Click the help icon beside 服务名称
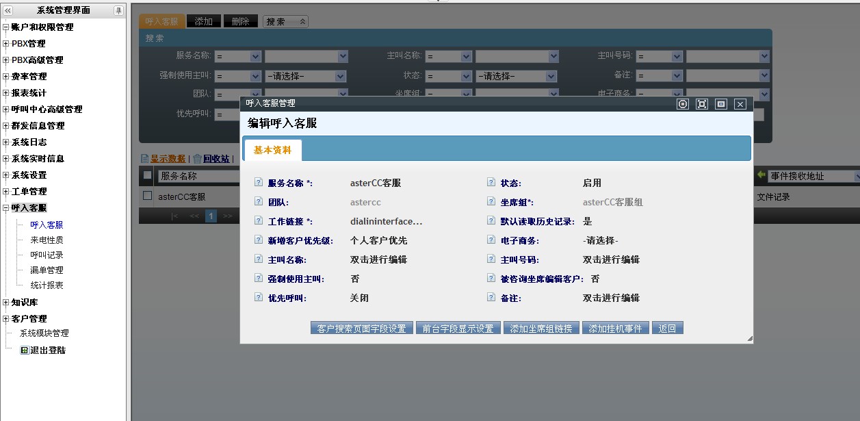 [259, 183]
